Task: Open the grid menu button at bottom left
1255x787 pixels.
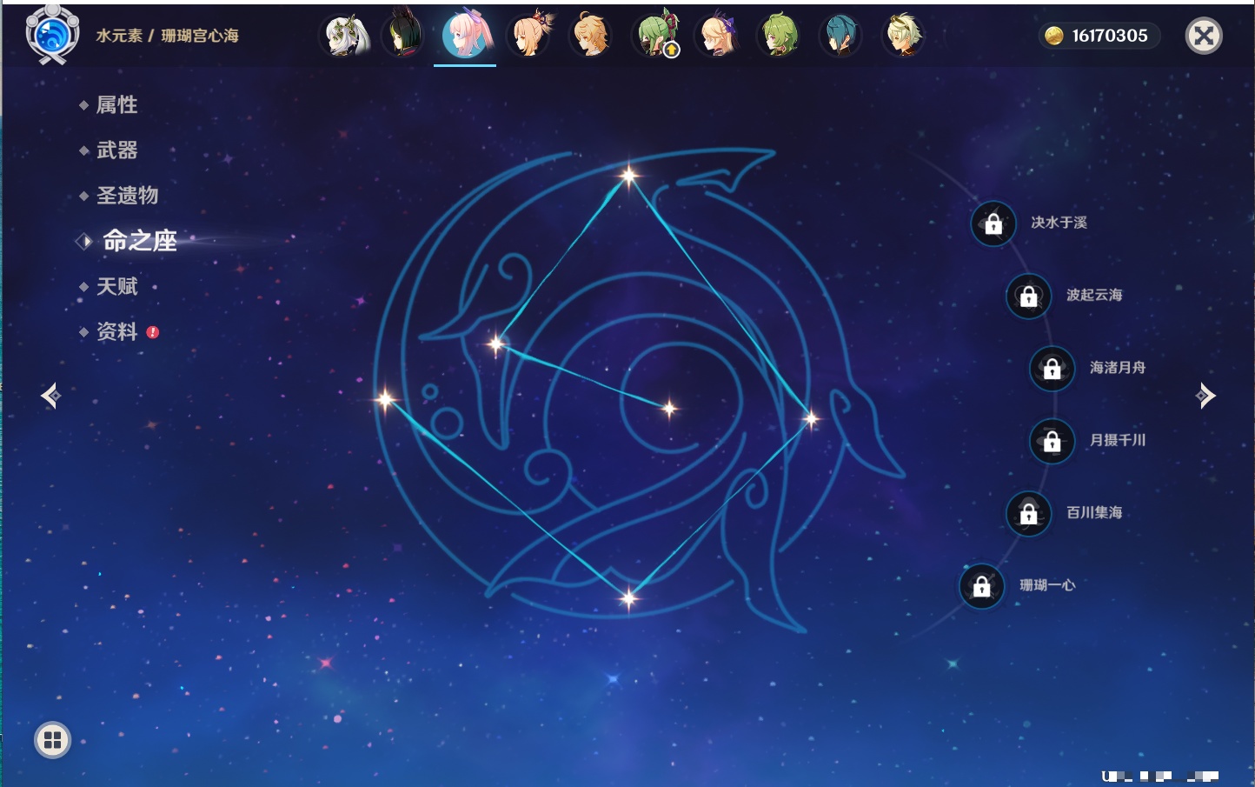Action: click(52, 740)
